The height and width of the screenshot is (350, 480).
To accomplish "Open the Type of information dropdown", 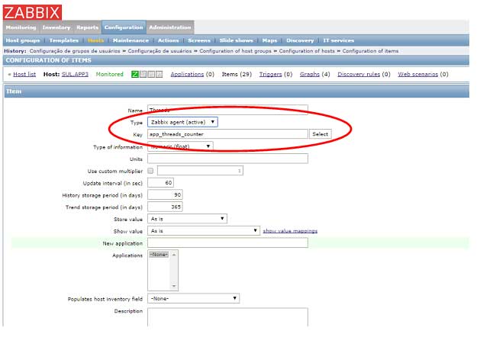I will point(180,146).
